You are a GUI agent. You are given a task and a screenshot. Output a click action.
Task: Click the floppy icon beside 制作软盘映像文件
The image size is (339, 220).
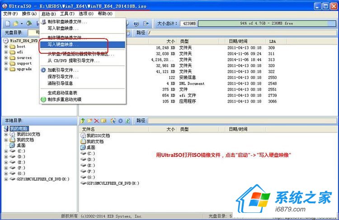tap(43, 22)
